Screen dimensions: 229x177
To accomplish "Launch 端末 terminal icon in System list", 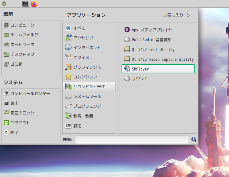I will (x=6, y=103).
